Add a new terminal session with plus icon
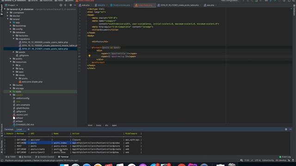The image size is (296, 166). 29,130
